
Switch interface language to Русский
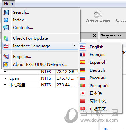(x=100, y=78)
